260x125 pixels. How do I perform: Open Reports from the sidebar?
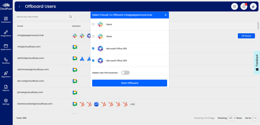(x=6, y=88)
